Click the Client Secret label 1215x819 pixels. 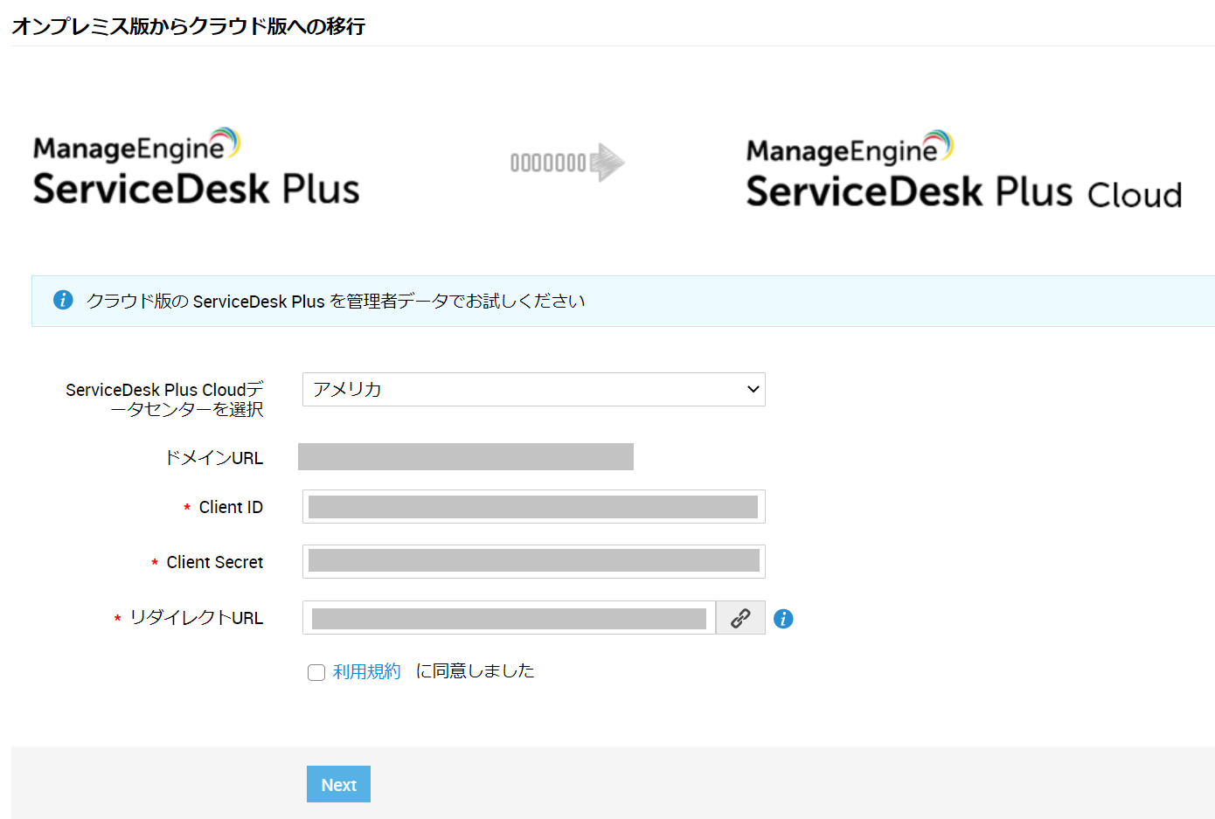[214, 562]
